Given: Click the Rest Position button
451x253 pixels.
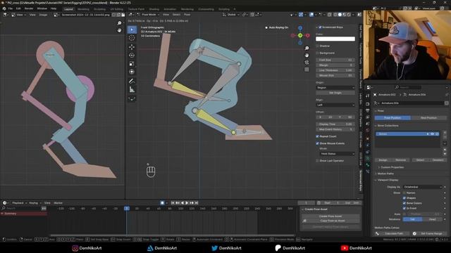Looking at the screenshot, I should pos(428,118).
